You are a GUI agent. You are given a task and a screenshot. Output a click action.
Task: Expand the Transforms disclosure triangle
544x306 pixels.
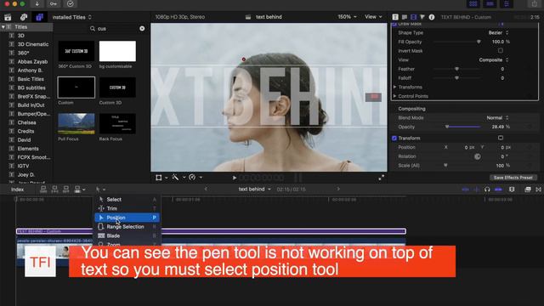394,87
